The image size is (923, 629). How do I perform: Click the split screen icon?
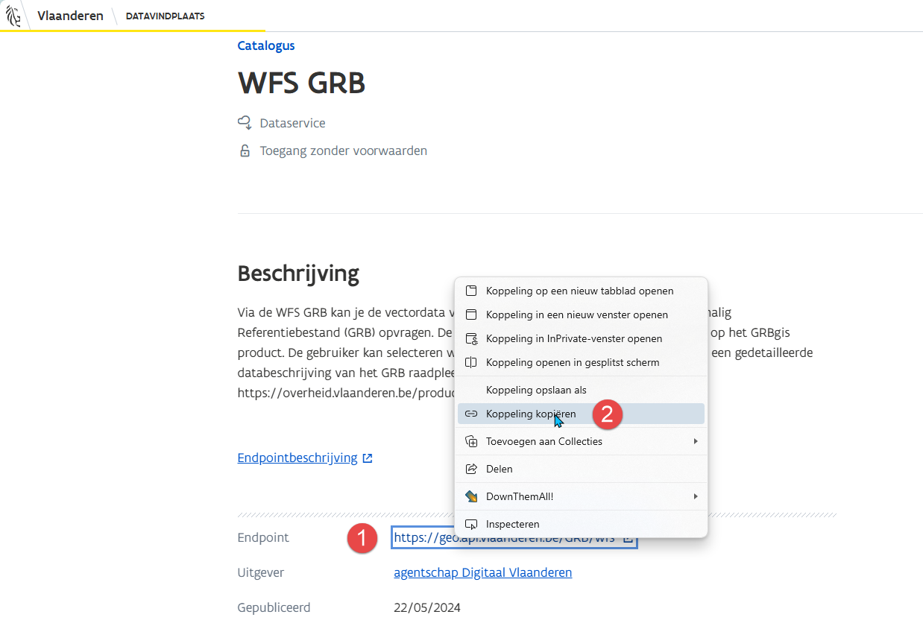pos(471,362)
